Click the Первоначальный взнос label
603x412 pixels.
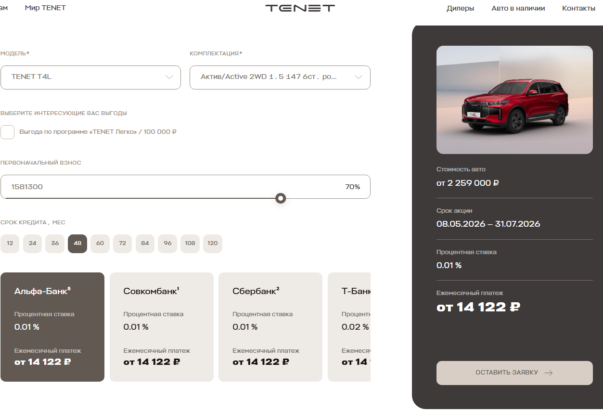(x=41, y=163)
